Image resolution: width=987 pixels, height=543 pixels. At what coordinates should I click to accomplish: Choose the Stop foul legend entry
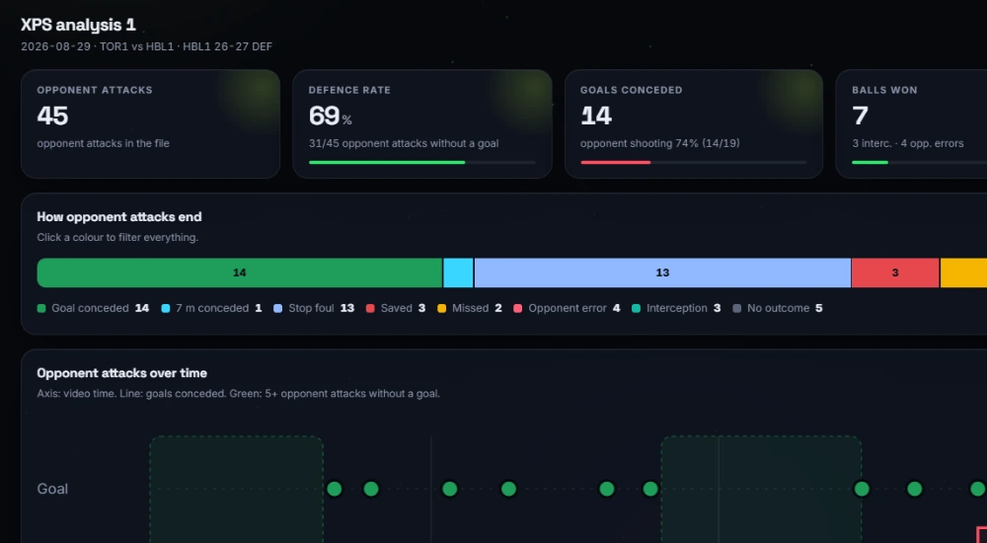pyautogui.click(x=314, y=308)
